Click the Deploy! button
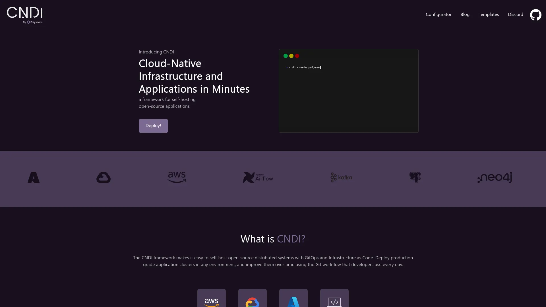Image resolution: width=546 pixels, height=307 pixels. tap(153, 126)
